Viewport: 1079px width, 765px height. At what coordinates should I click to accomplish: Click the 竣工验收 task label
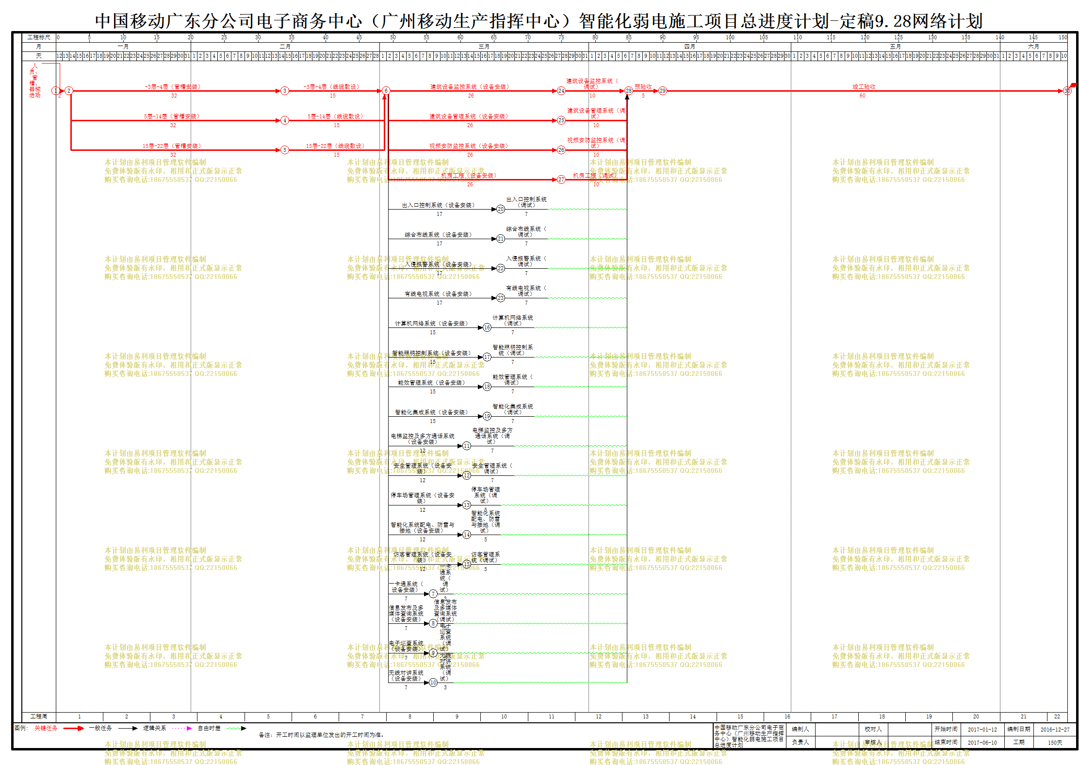(x=864, y=87)
